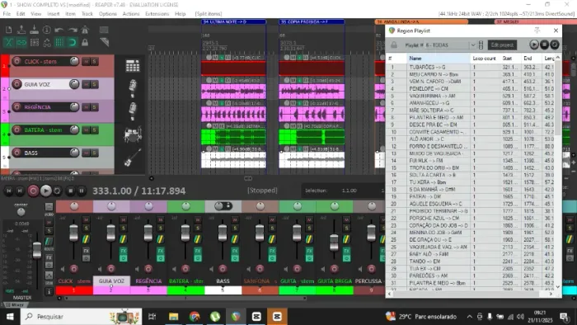Viewport: 577px width, 325px height.
Task: Click the Open project toolbar icon
Action: click(21, 30)
